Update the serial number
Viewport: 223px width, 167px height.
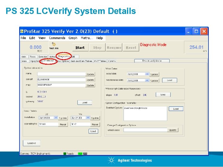[x=90, y=80]
